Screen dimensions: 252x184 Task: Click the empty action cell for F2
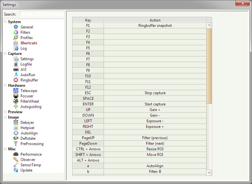click(155, 31)
